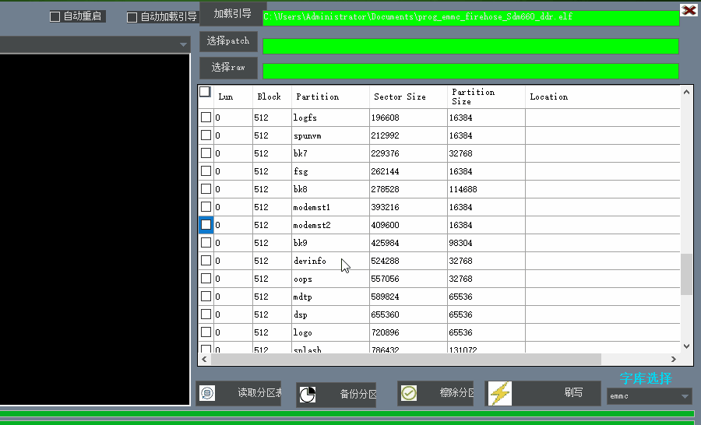Select the devinfo partition checkbox

(x=206, y=261)
